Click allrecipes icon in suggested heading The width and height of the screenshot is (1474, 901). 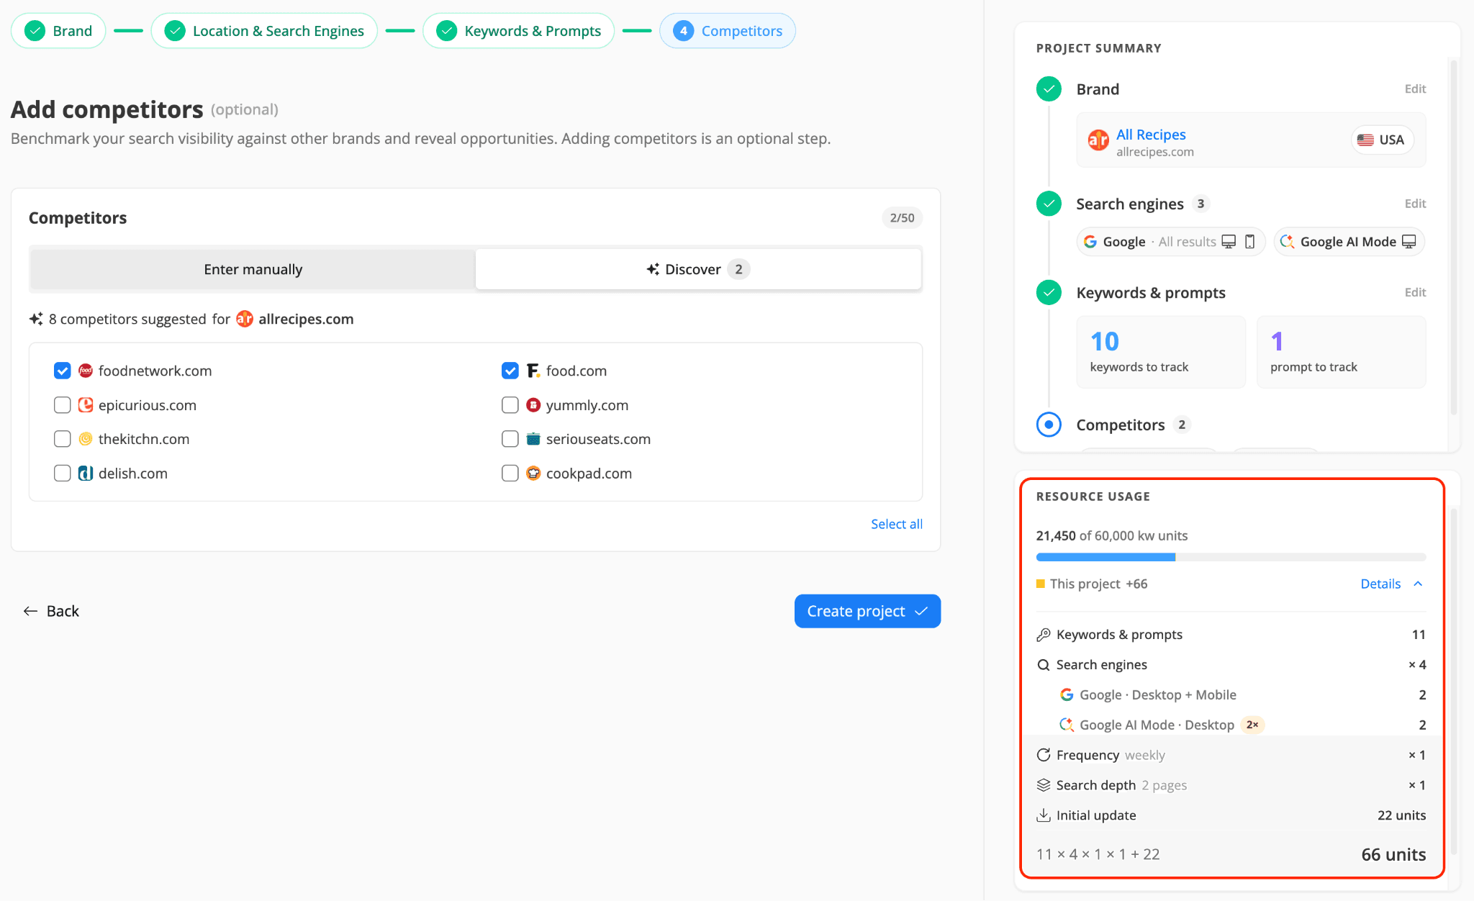245,319
